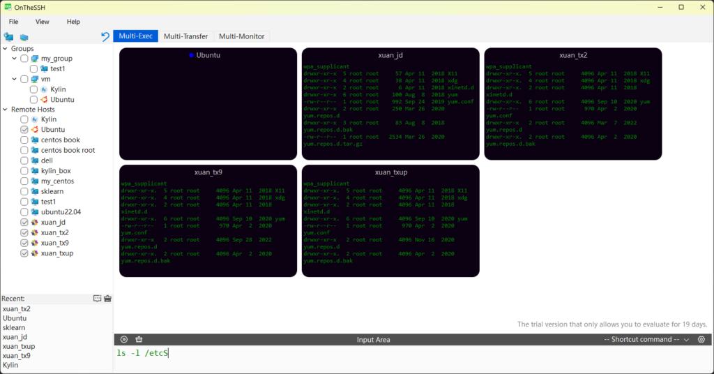Switch to the Multi-Transfer tab

[185, 36]
